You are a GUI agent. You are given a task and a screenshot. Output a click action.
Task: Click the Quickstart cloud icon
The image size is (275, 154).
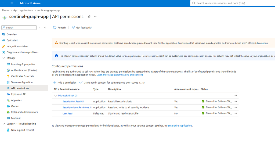pos(3,40)
